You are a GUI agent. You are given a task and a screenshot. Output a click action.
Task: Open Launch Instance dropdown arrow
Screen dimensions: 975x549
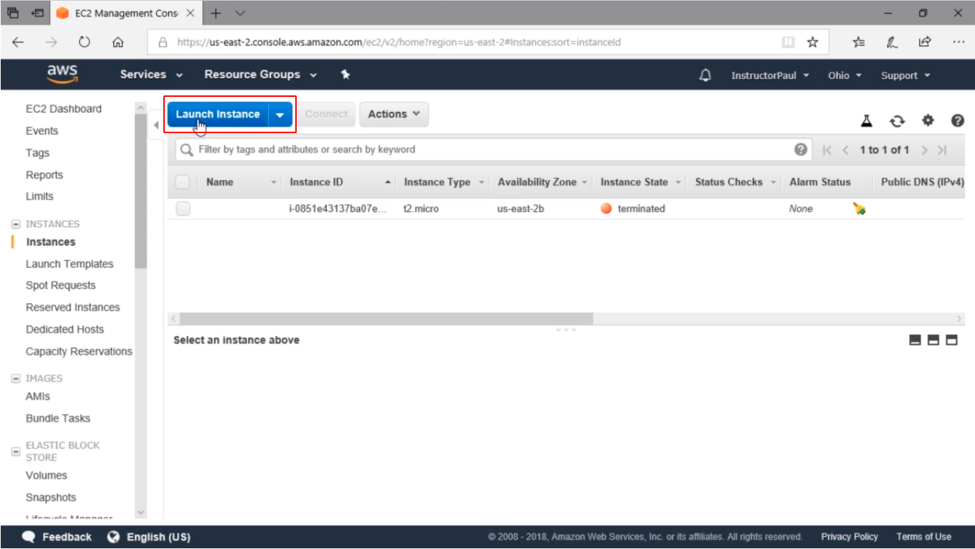click(x=280, y=114)
